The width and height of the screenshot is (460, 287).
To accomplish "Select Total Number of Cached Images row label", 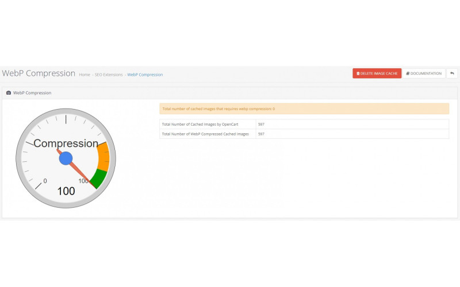I will pyautogui.click(x=207, y=124).
